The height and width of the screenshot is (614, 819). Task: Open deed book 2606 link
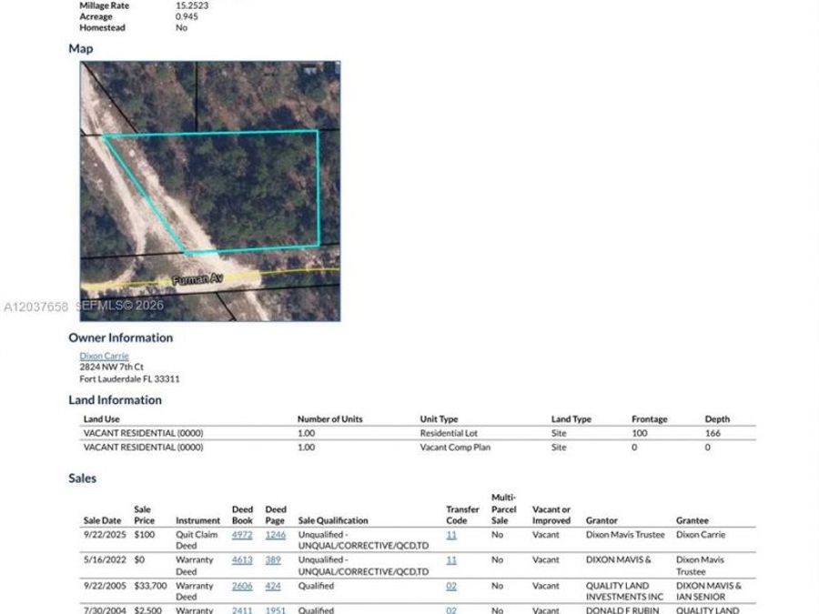point(242,587)
